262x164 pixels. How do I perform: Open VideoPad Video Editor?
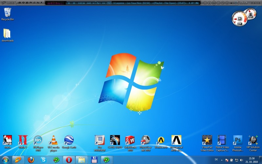(207, 140)
